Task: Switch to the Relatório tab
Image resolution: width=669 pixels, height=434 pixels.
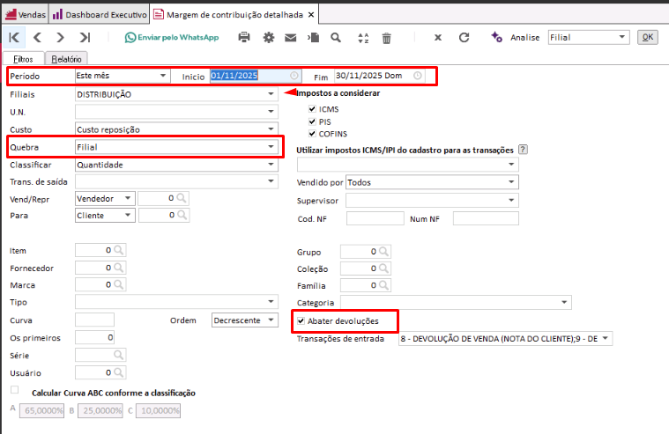Action: coord(67,58)
